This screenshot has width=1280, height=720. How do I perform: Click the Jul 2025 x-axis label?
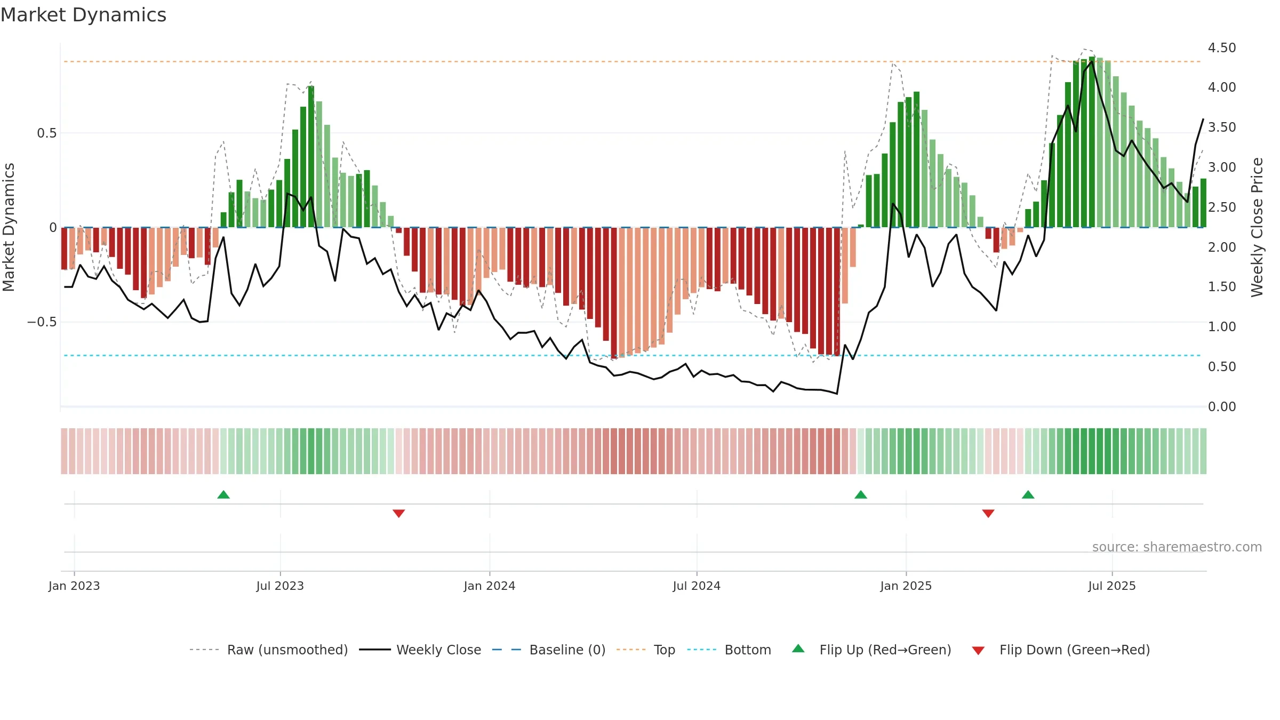(x=1112, y=586)
